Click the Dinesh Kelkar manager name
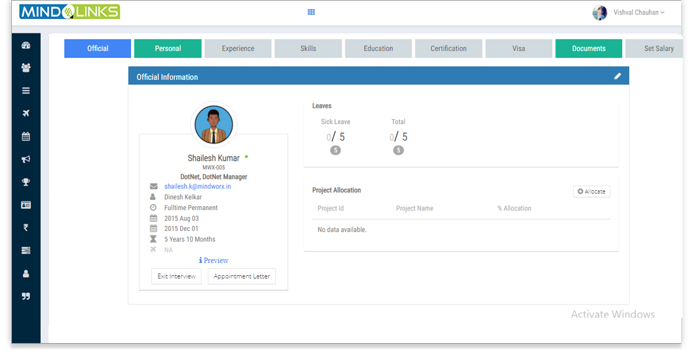Viewport: 693px width, 355px height. pos(182,197)
